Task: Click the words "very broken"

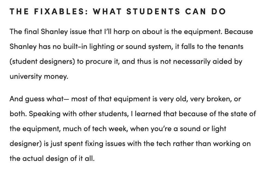Action: (210, 99)
